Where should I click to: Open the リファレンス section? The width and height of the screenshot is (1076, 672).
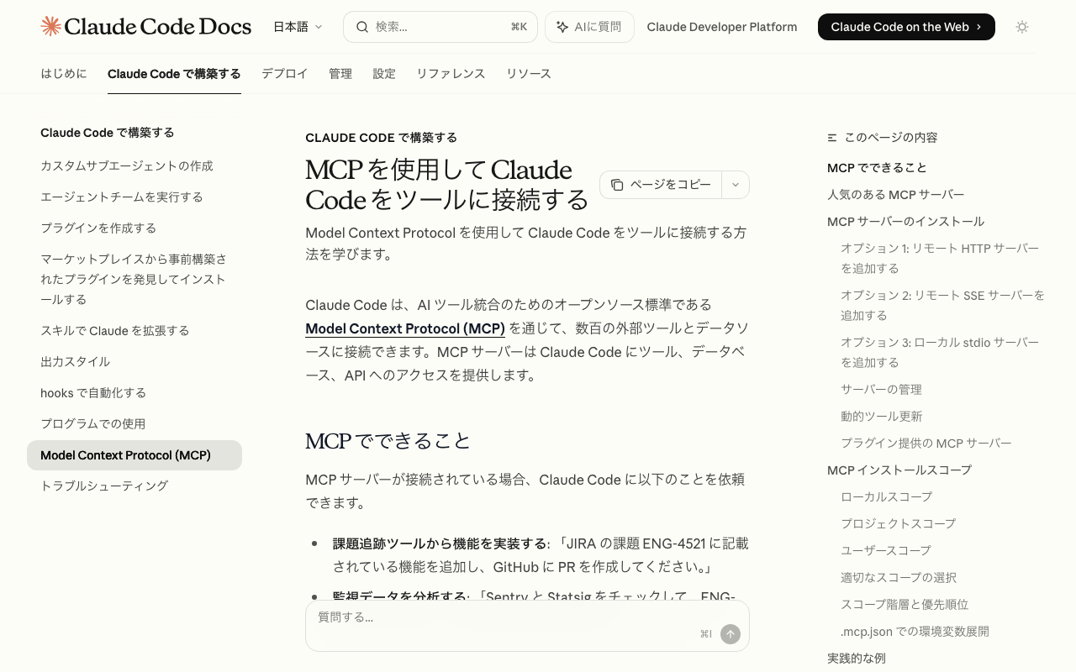click(451, 74)
